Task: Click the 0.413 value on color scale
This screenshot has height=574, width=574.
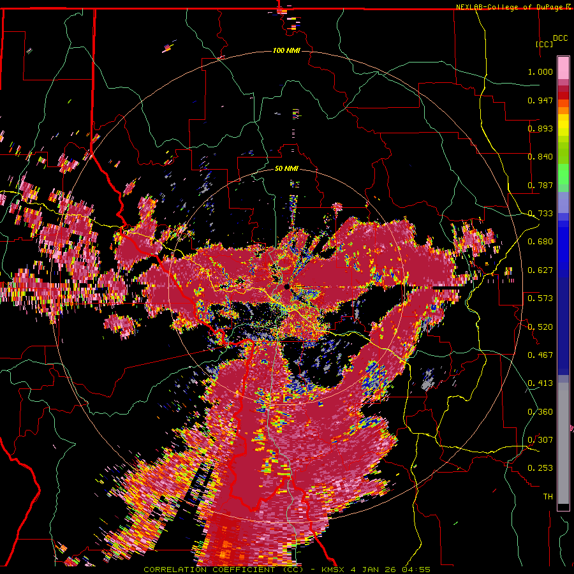Action: 540,383
